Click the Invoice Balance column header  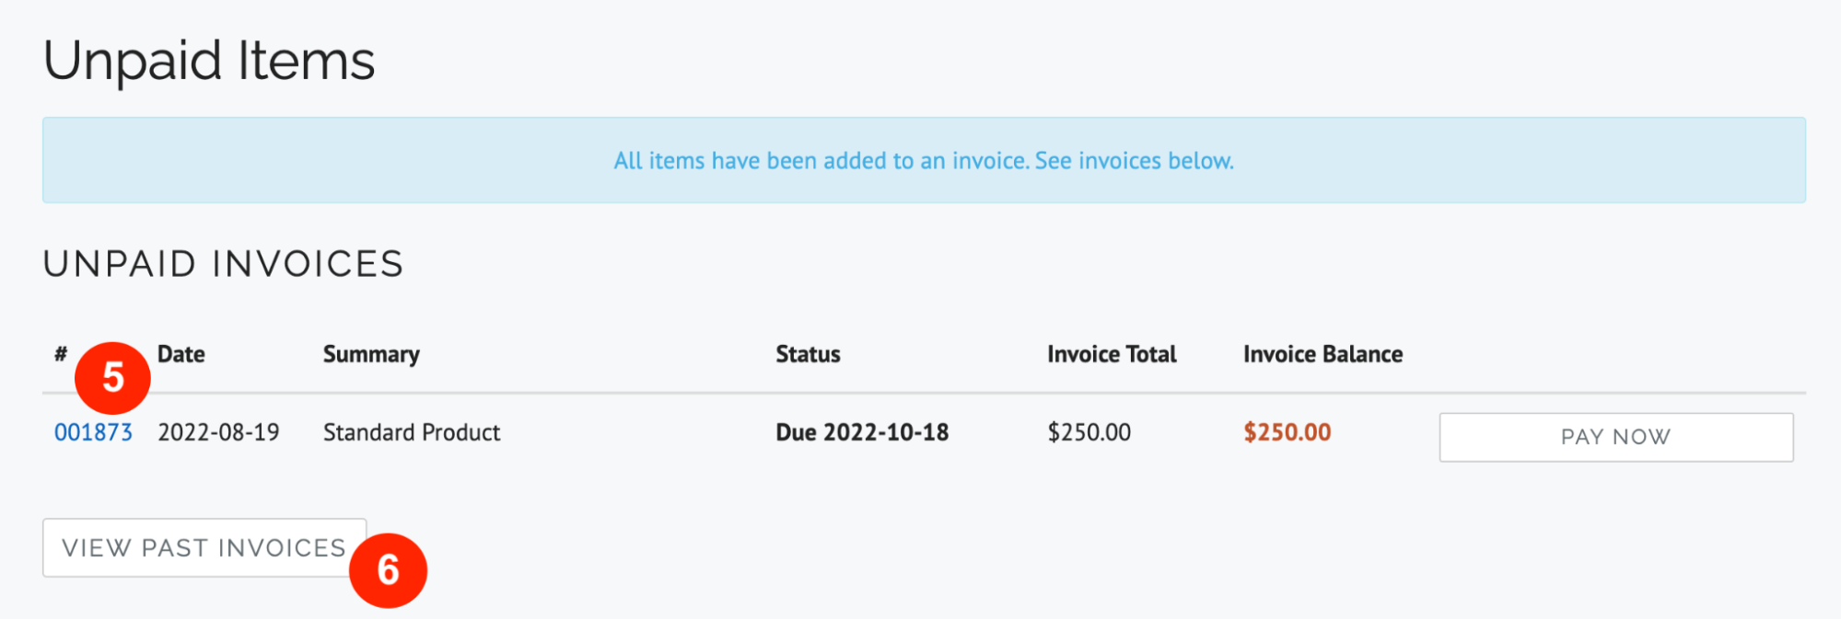coord(1322,353)
